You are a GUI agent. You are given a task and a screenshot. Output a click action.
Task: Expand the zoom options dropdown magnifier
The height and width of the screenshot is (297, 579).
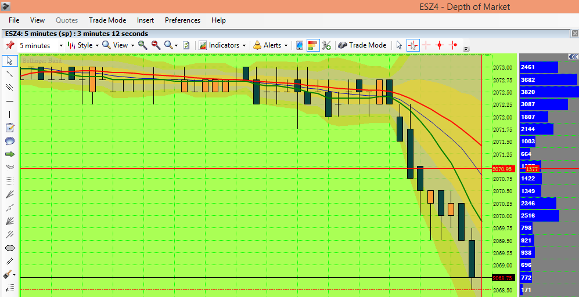point(171,45)
